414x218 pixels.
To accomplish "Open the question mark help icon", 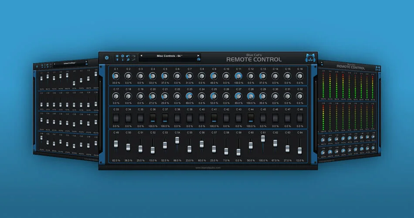I will pyautogui.click(x=117, y=60).
